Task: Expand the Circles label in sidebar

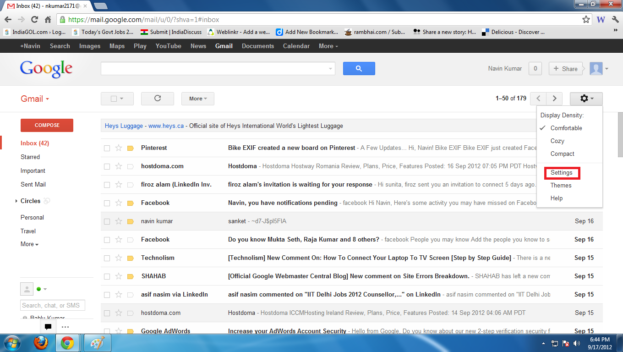Action: point(16,201)
